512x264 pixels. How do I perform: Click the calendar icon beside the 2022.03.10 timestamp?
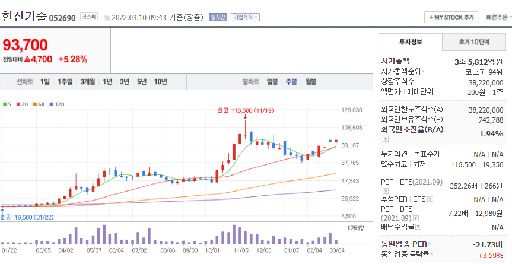[107, 18]
